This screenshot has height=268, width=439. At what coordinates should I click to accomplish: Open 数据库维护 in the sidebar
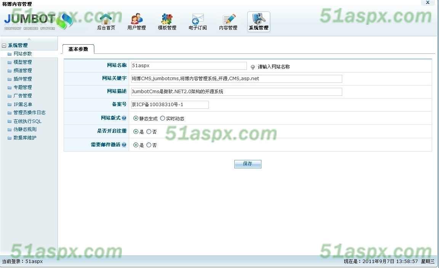pyautogui.click(x=25, y=138)
